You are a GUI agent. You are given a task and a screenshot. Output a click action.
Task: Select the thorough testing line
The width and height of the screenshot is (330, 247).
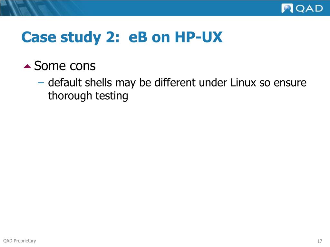[88, 96]
